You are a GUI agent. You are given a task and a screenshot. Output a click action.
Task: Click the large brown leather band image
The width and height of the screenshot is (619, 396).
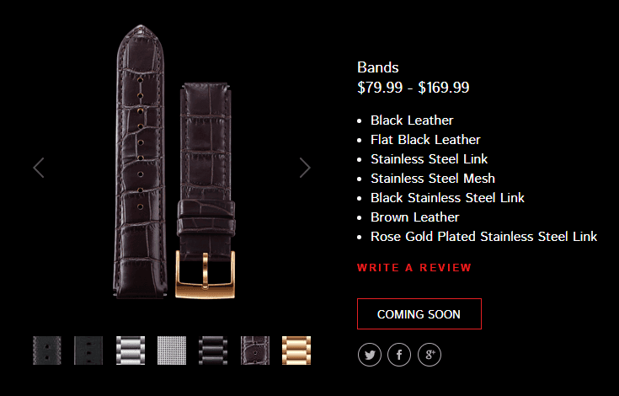175,162
